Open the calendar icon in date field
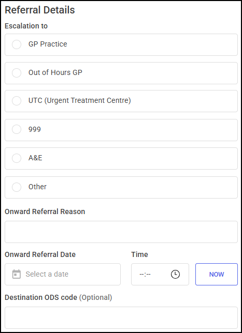 [x=17, y=274]
